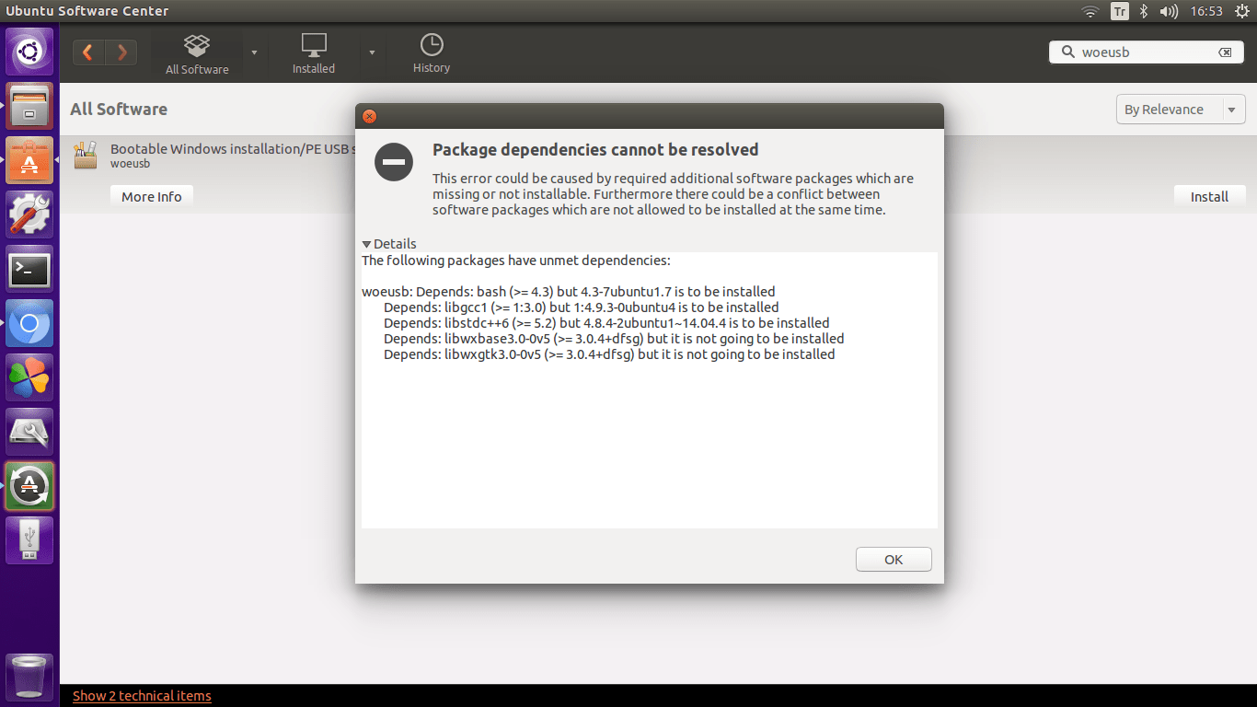Open the Tr keyboard layout indicator
The width and height of the screenshot is (1257, 707).
click(x=1119, y=11)
